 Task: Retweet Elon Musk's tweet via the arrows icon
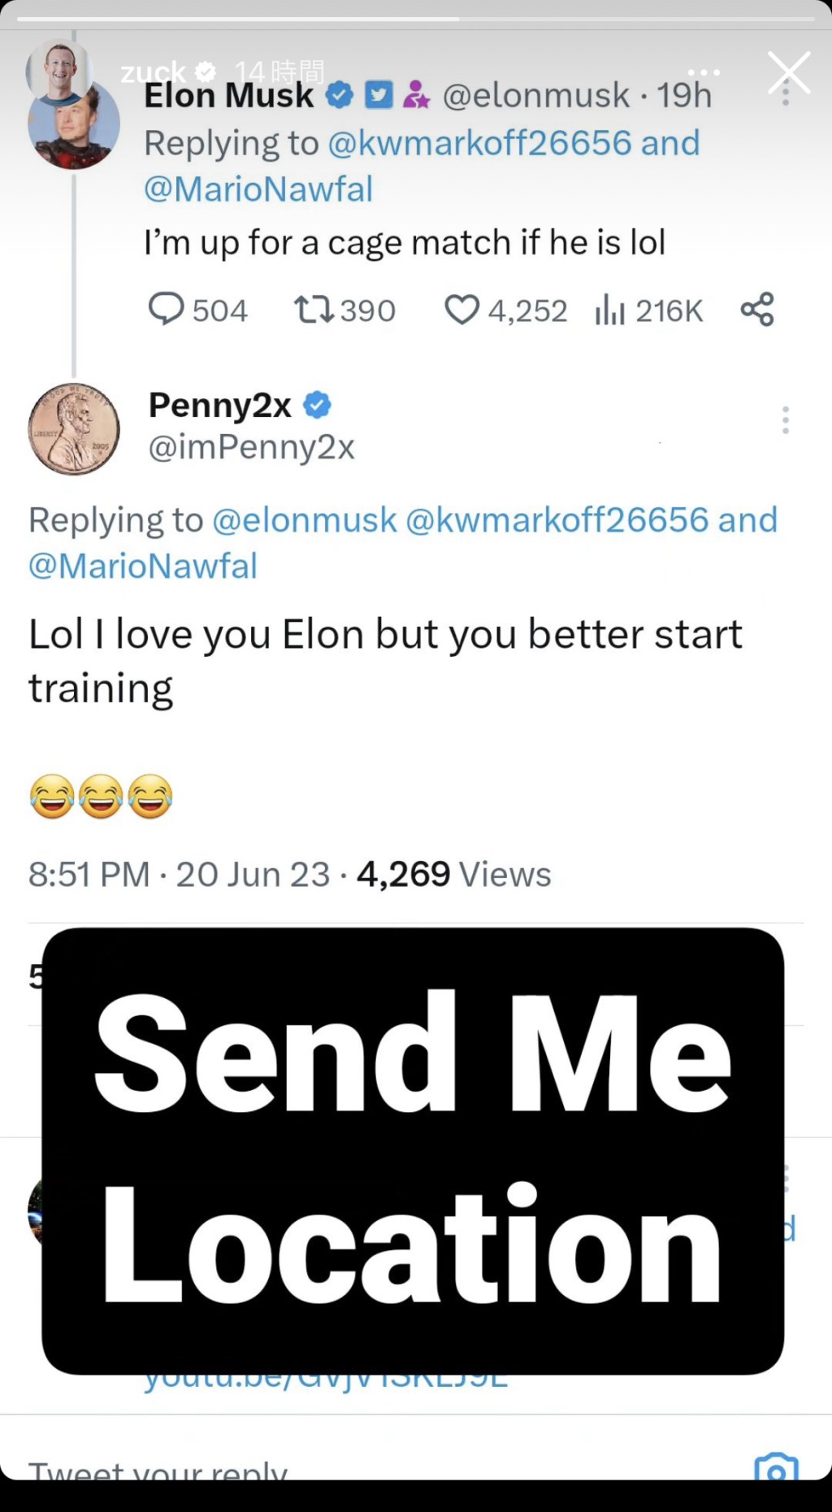[314, 310]
